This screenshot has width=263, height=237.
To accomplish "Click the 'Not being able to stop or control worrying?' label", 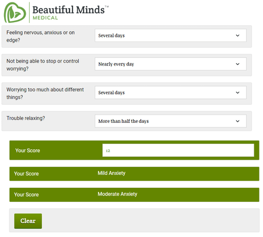I will pos(43,65).
